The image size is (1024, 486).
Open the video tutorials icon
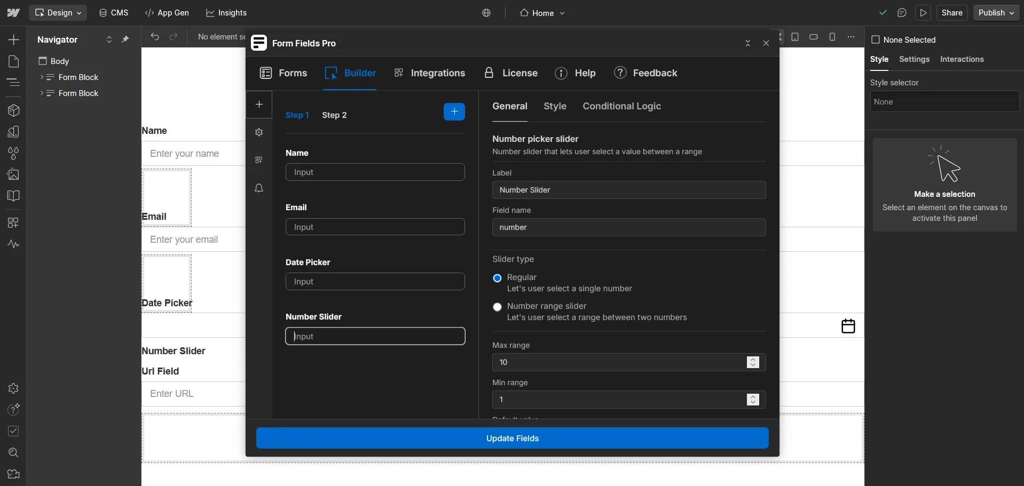pos(13,474)
